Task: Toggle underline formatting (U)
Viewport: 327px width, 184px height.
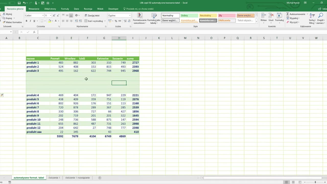Action: click(x=34, y=21)
